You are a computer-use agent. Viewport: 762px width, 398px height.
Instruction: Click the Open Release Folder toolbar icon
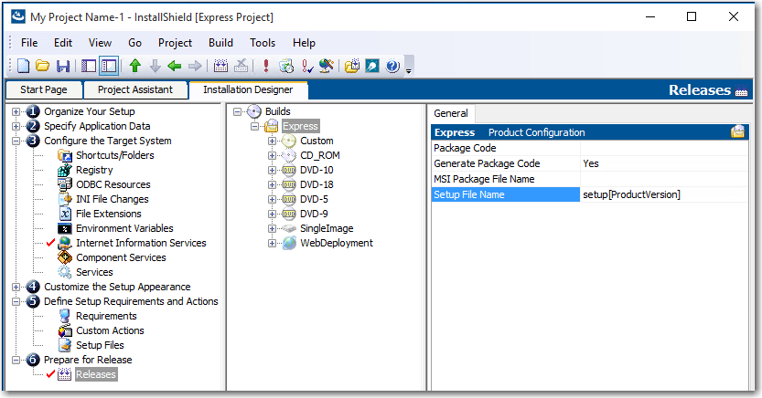click(x=352, y=66)
